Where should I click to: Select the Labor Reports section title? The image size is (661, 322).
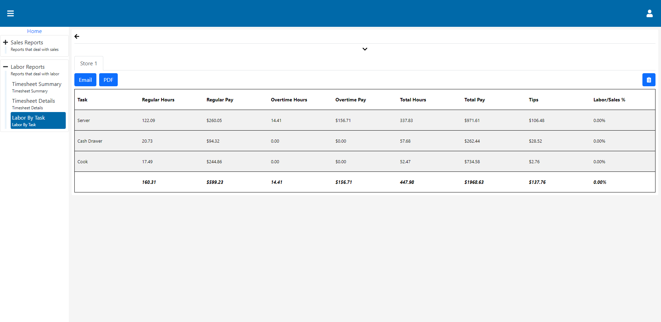pos(28,67)
